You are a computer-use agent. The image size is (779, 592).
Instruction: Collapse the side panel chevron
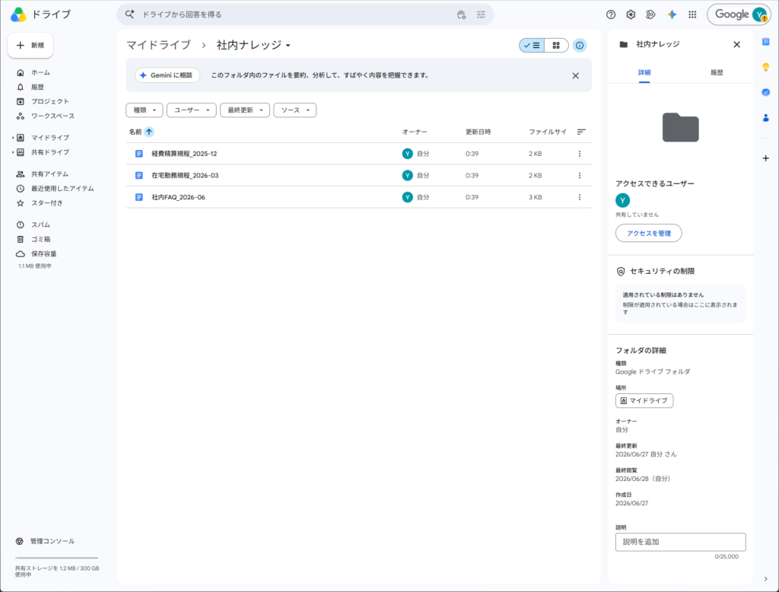point(765,578)
